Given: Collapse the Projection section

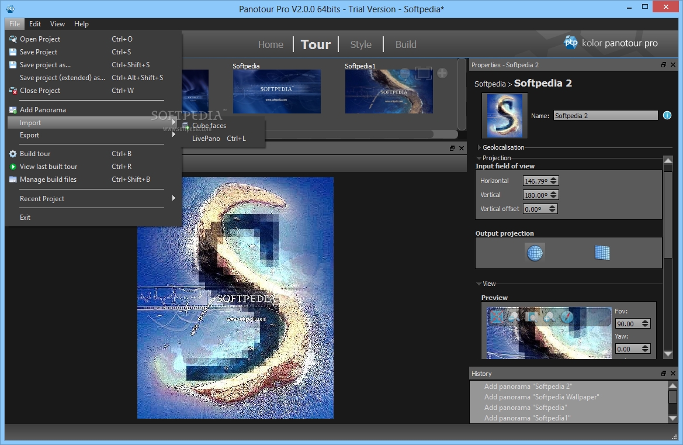Looking at the screenshot, I should pyautogui.click(x=479, y=158).
